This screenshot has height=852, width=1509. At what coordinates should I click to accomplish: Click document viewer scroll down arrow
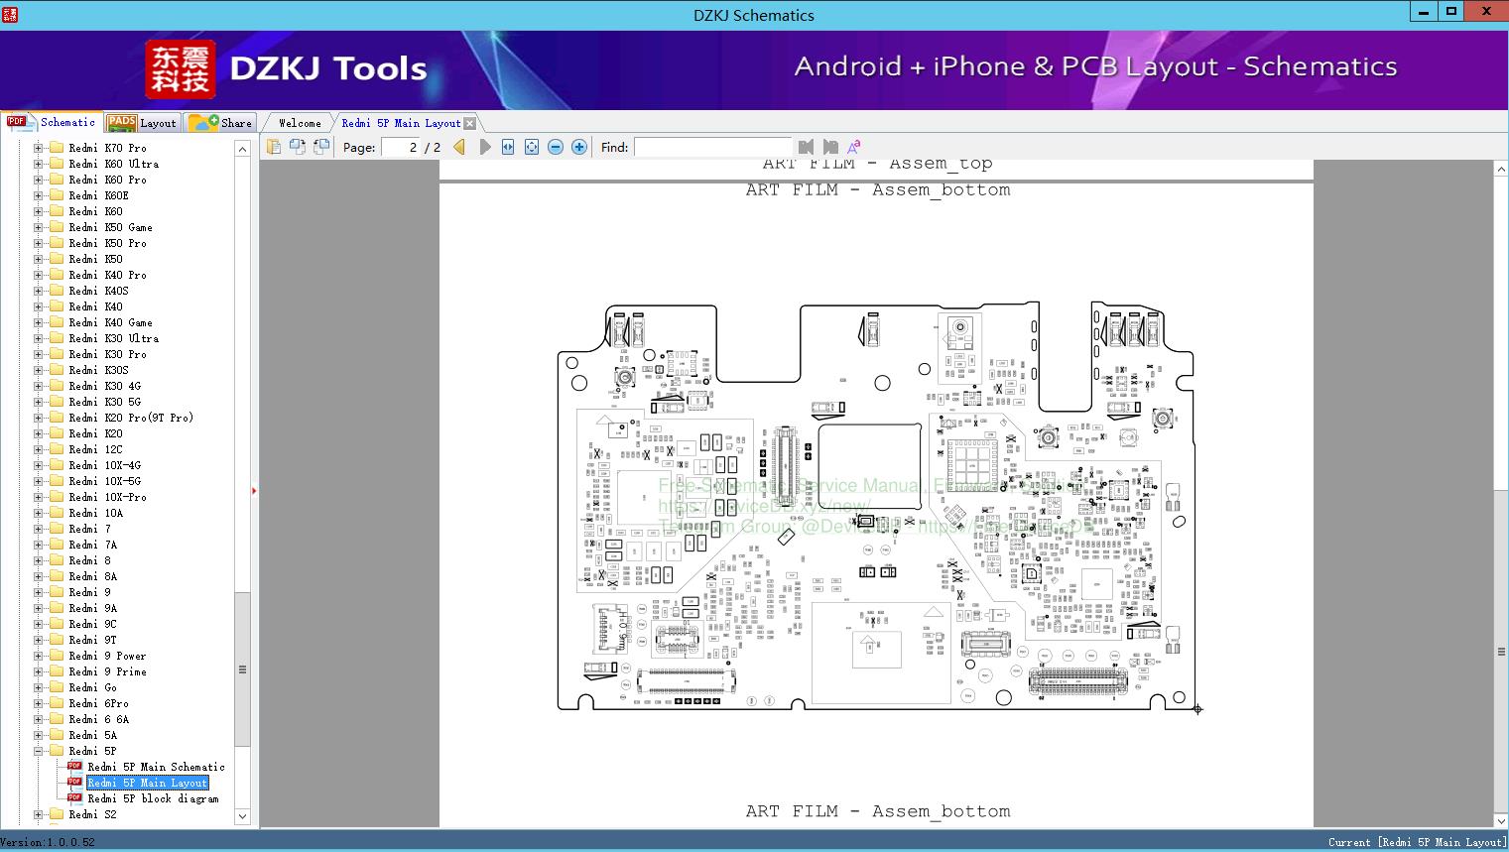pos(1501,820)
